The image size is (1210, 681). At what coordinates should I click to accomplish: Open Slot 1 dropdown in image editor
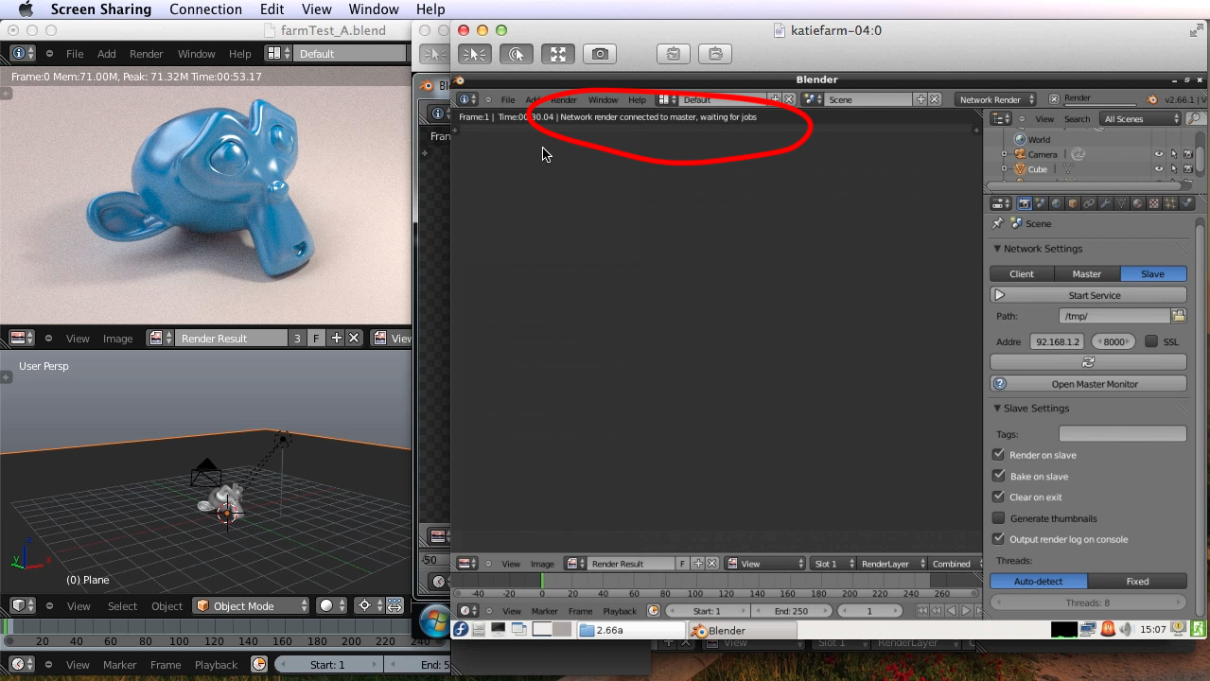[833, 564]
